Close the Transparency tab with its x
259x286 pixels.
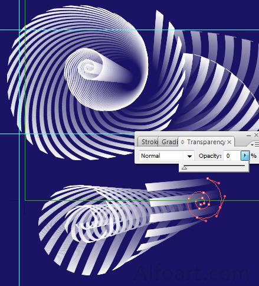[x=230, y=142]
